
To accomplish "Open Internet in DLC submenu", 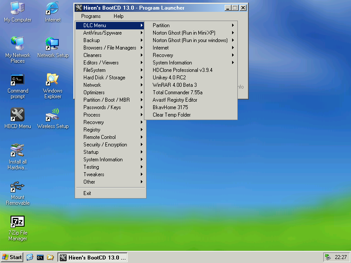I will click(x=191, y=48).
